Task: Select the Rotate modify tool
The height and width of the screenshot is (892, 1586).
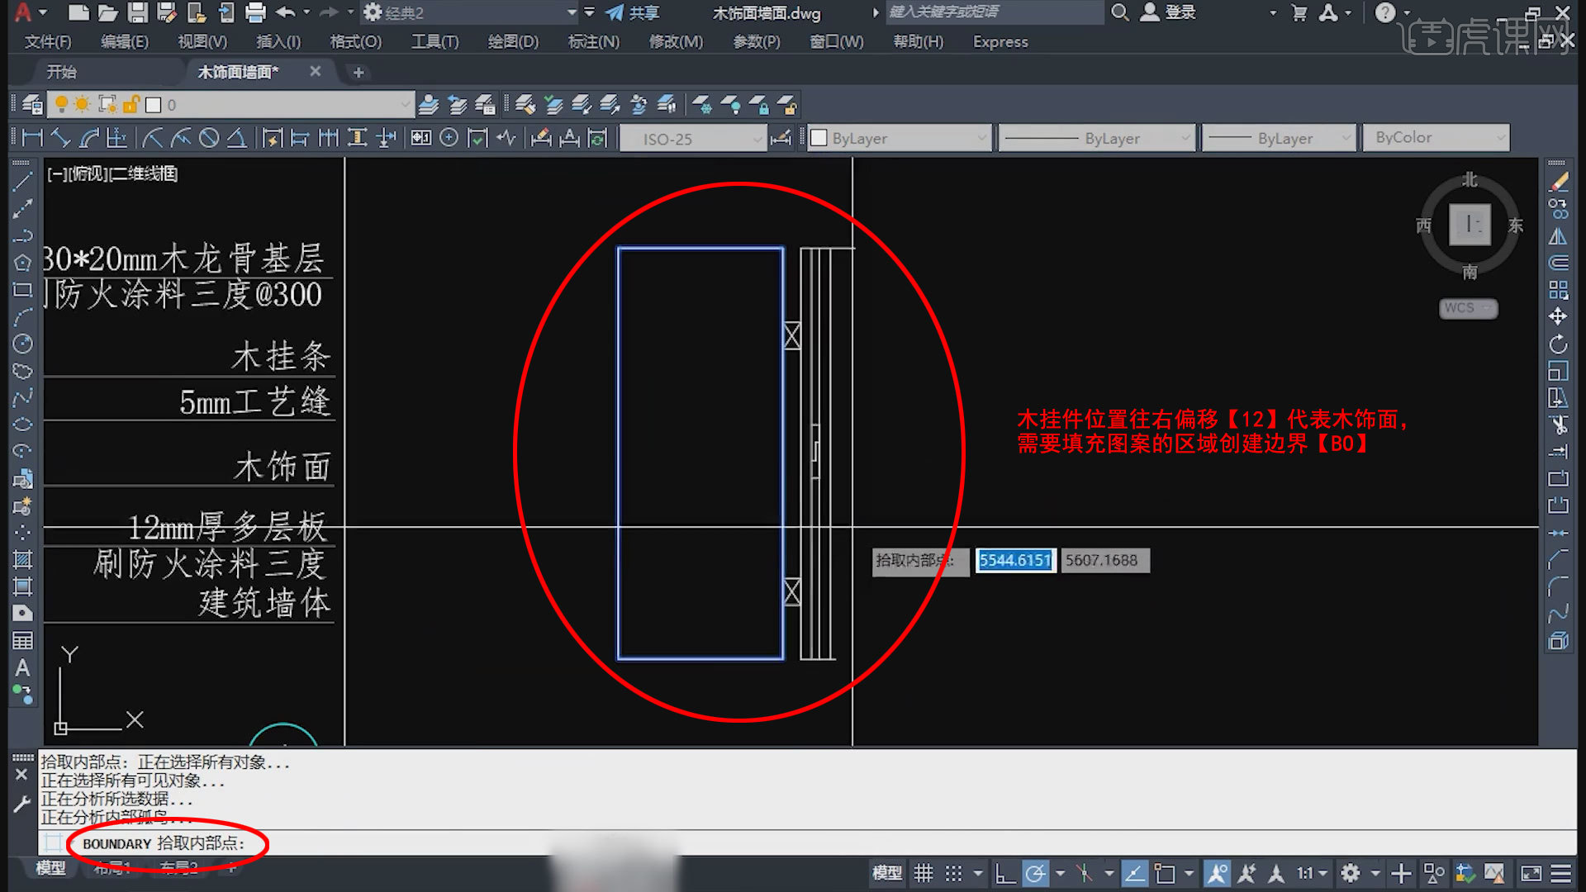Action: (1558, 344)
